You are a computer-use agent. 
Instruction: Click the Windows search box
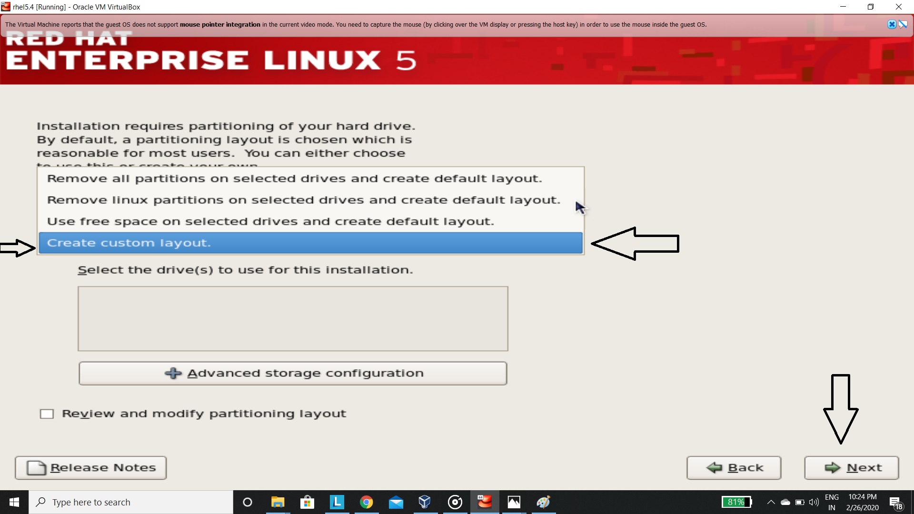tap(131, 502)
